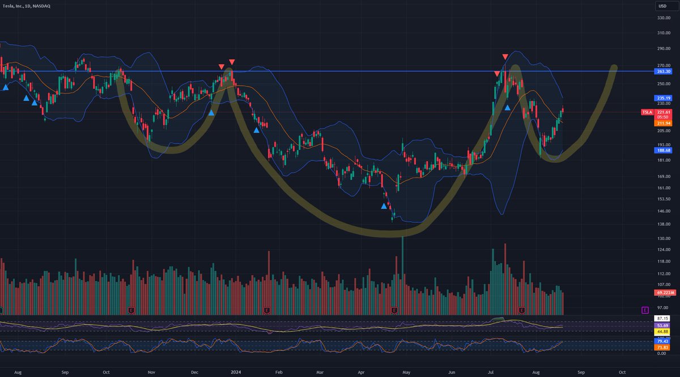This screenshot has width=680, height=377.
Task: Click the 181.00 price axis label
Action: (x=664, y=161)
